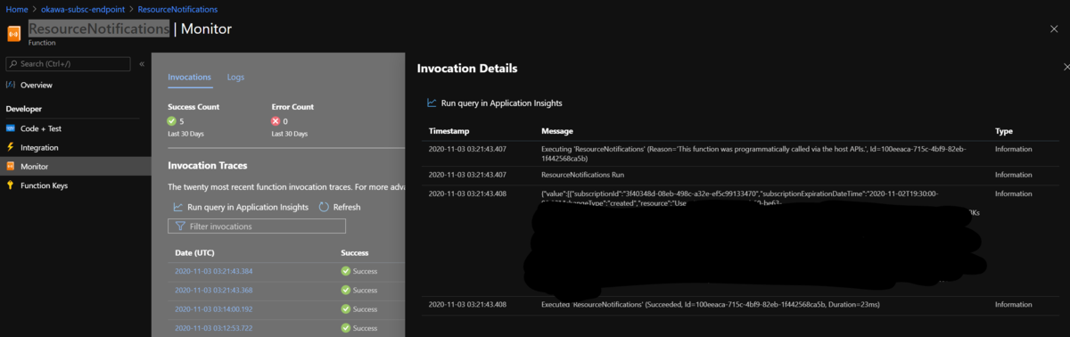This screenshot has height=337, width=1070.
Task: Open Function Keys menu item
Action: pos(44,185)
